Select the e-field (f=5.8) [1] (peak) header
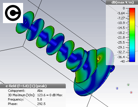This screenshot has width=138, height=107. (26, 86)
